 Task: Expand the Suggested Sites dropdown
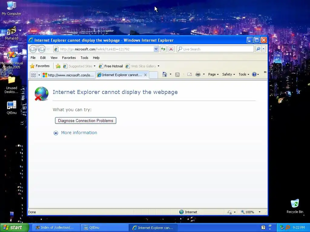[94, 66]
